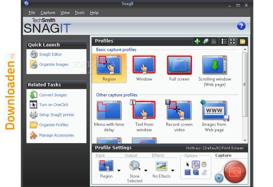Image resolution: width=273 pixels, height=187 pixels.
Task: Click the green Add new profile icon
Action: [197, 41]
